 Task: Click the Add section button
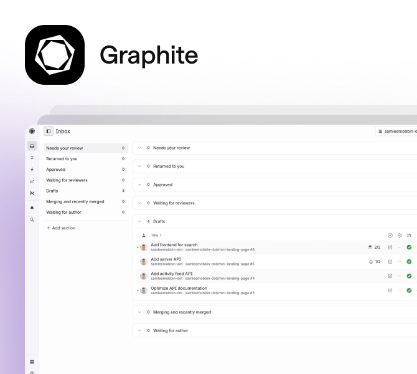tap(61, 228)
